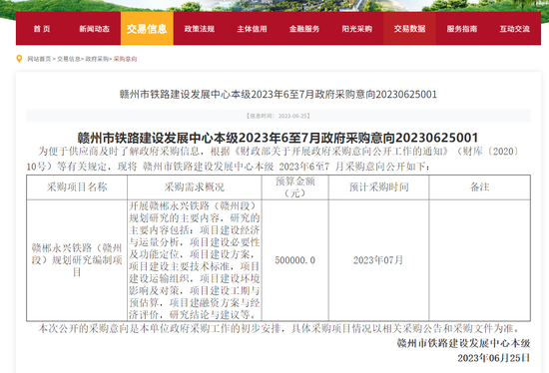This screenshot has height=373, width=549.
Task: Click the 采购需求概况 column header
Action: 195,187
